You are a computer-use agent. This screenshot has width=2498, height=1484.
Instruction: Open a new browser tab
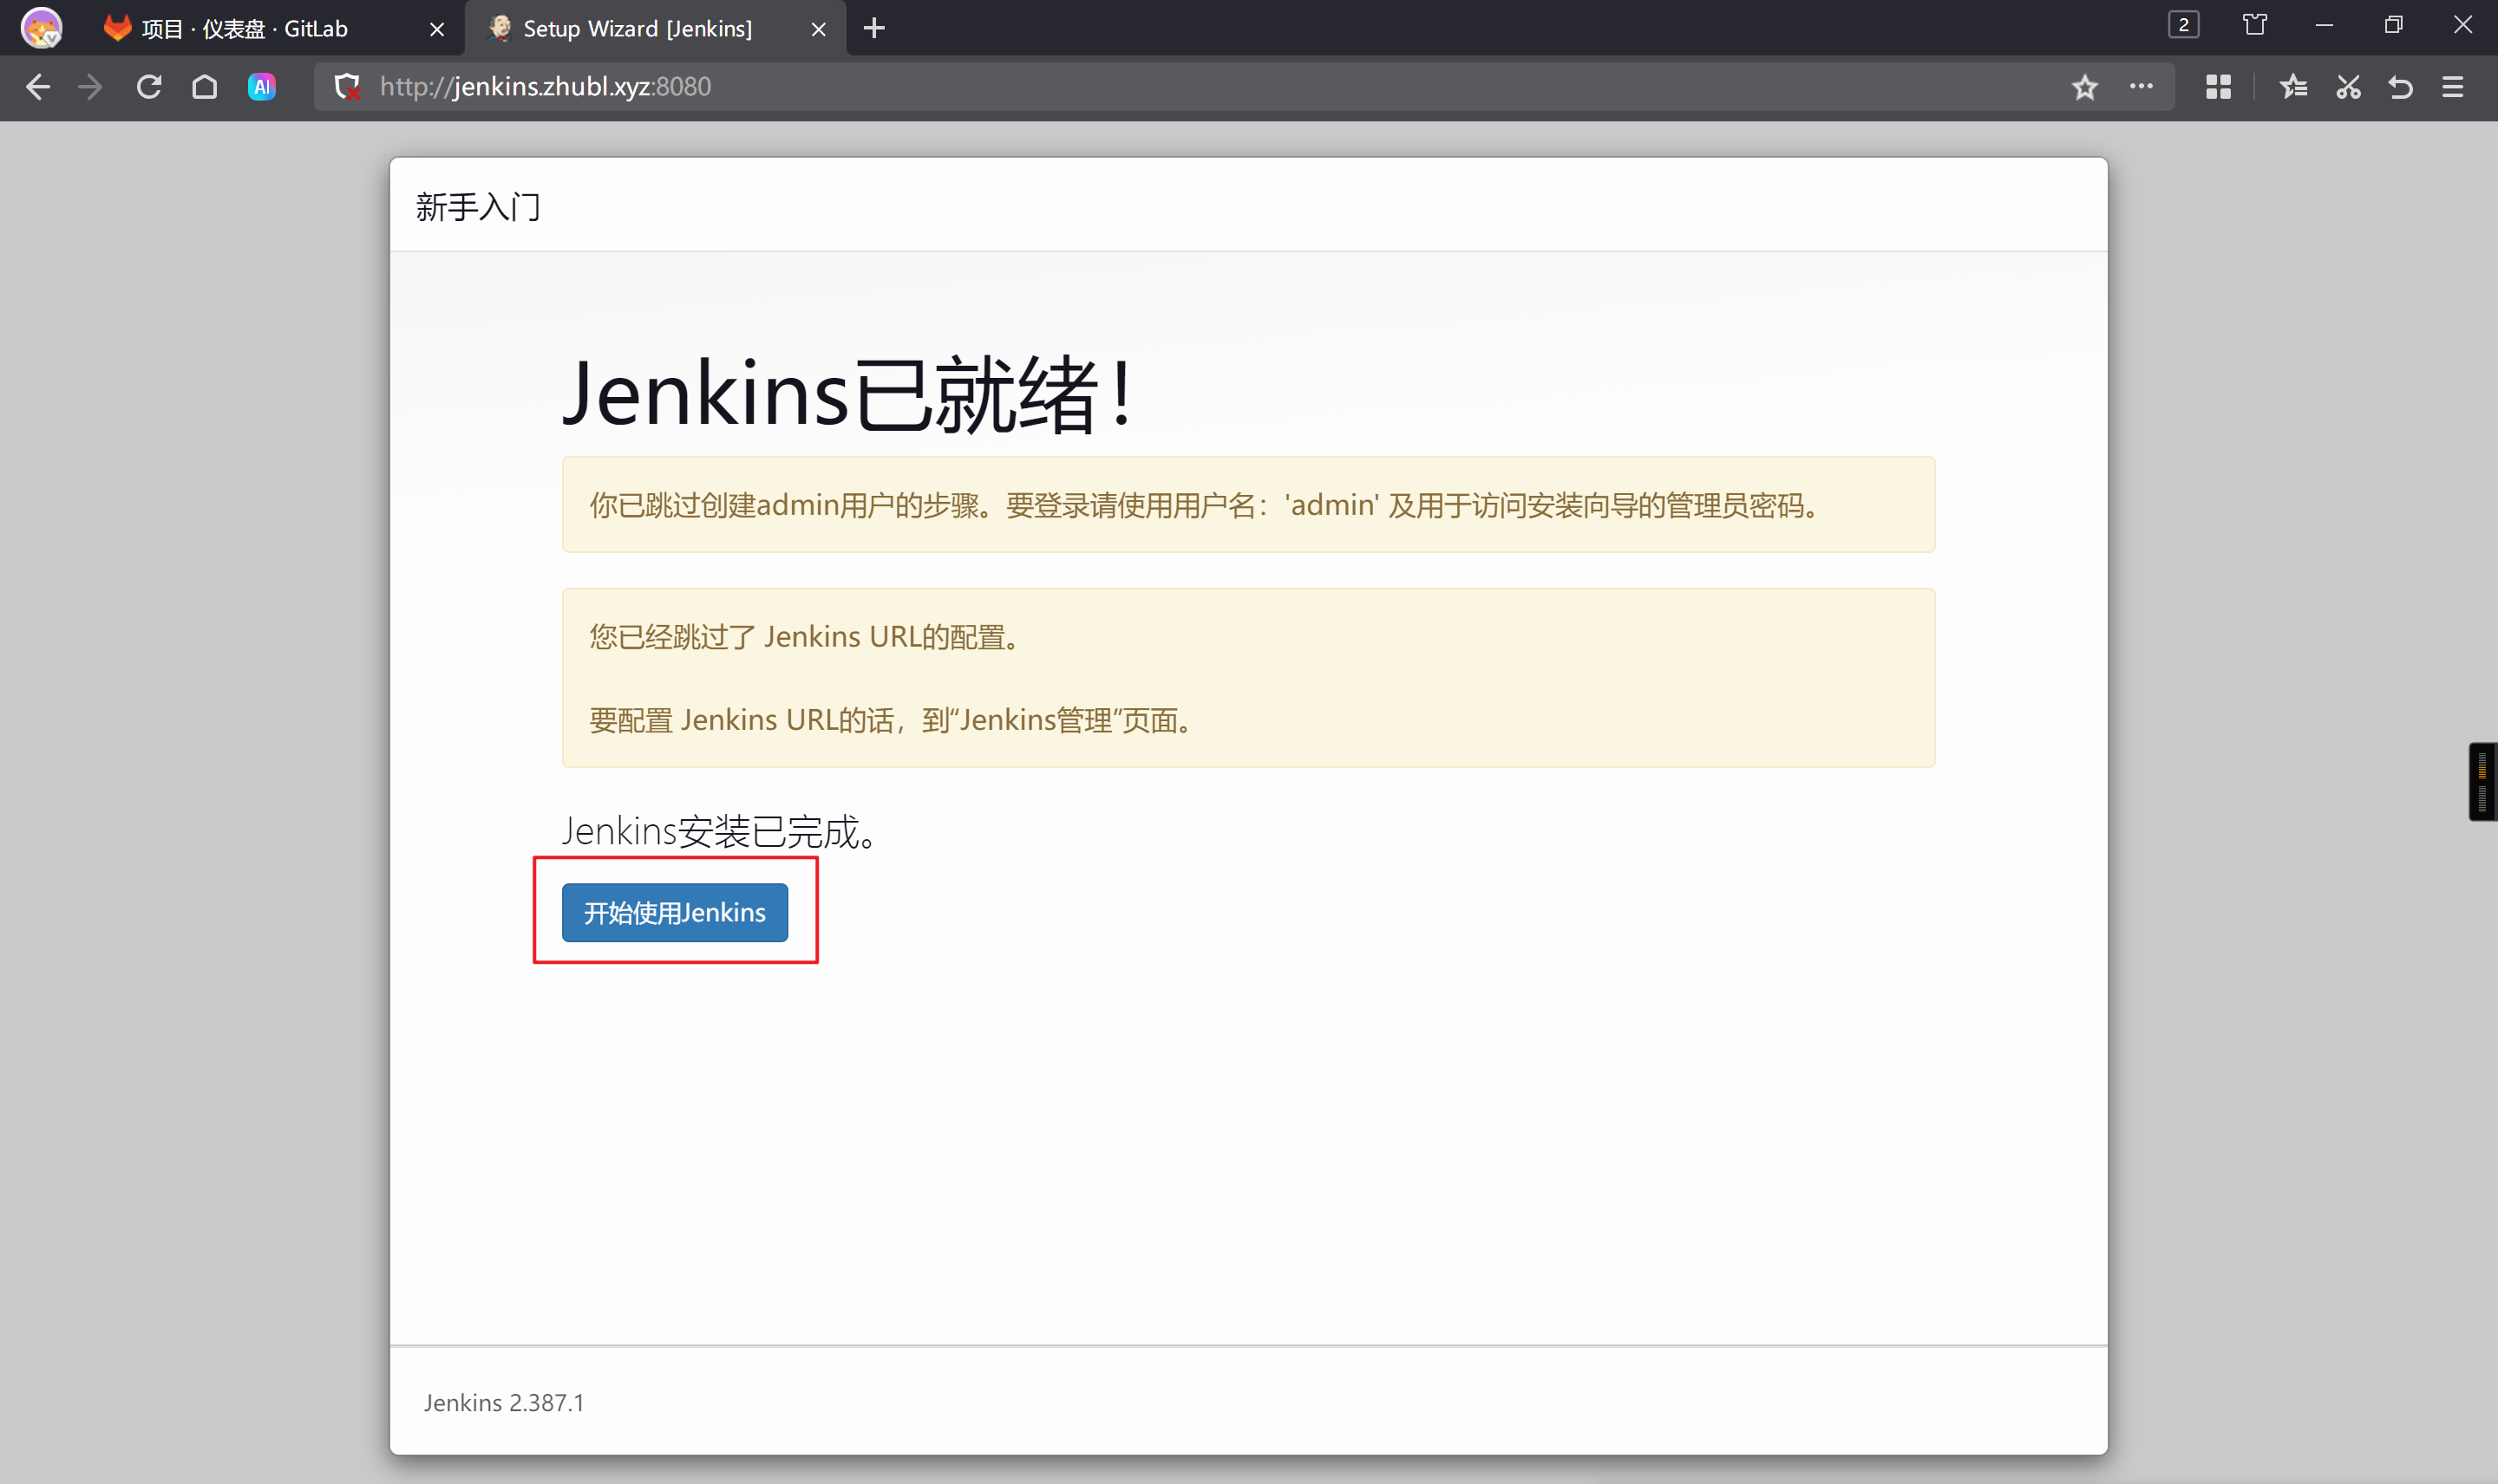pyautogui.click(x=874, y=28)
